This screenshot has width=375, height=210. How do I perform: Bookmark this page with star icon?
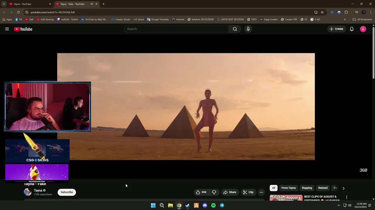click(x=322, y=12)
